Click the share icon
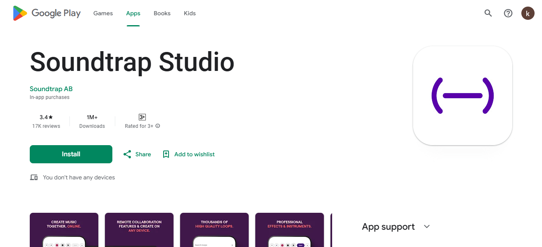 [127, 154]
